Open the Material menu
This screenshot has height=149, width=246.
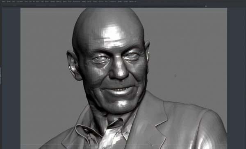pos(59,2)
